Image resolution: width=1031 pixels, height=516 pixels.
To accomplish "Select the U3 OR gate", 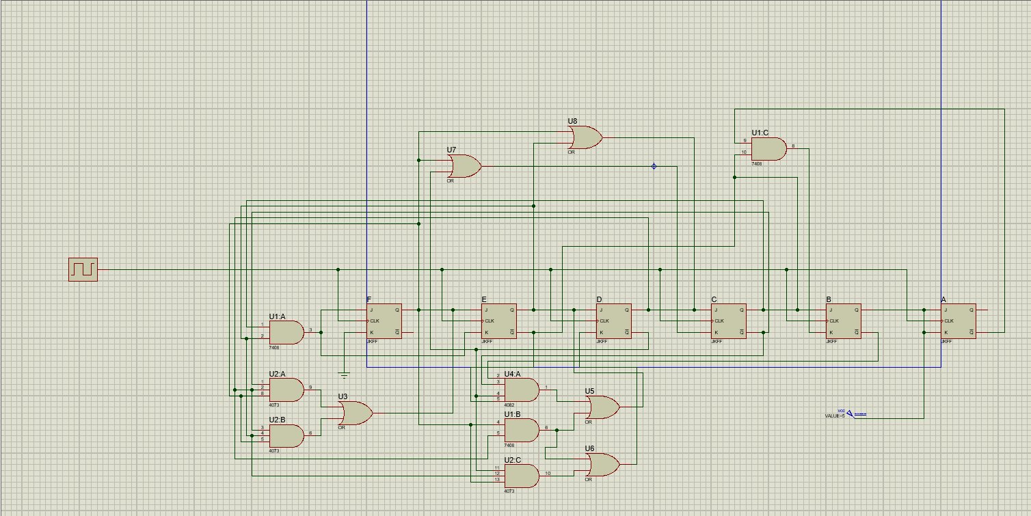I will coord(356,413).
